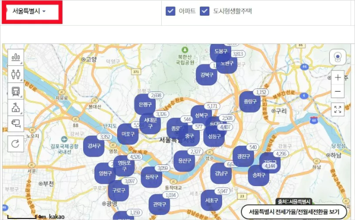Click the 북한산 국립공원 park icon
355x220 pixels.
185,50
